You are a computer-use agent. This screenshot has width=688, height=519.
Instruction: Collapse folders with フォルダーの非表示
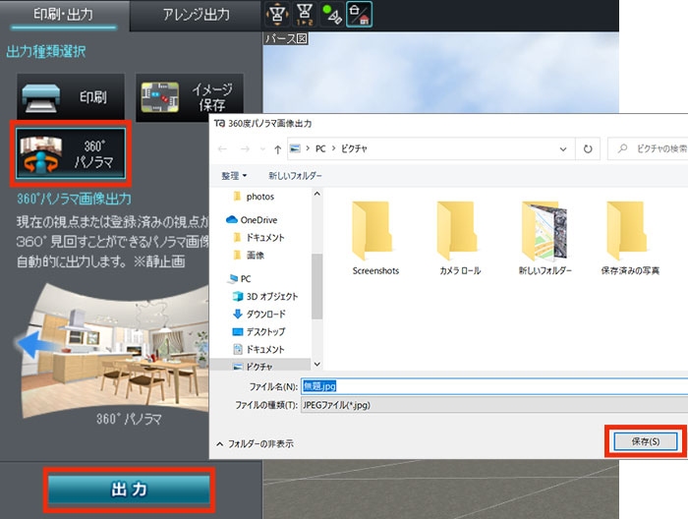[254, 443]
